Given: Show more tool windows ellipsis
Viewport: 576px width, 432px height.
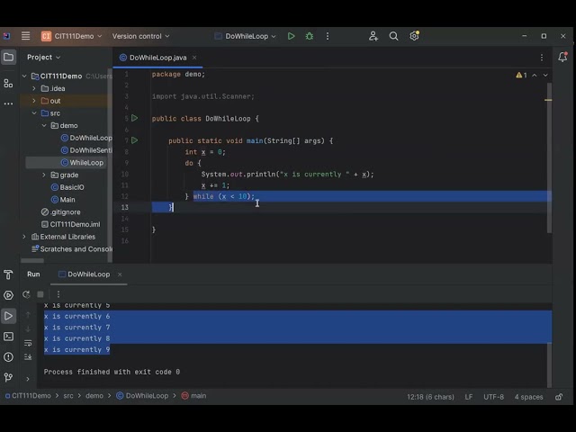Looking at the screenshot, I should 8,104.
